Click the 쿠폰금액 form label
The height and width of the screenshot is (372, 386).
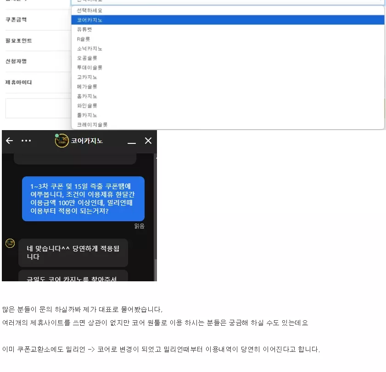[16, 20]
